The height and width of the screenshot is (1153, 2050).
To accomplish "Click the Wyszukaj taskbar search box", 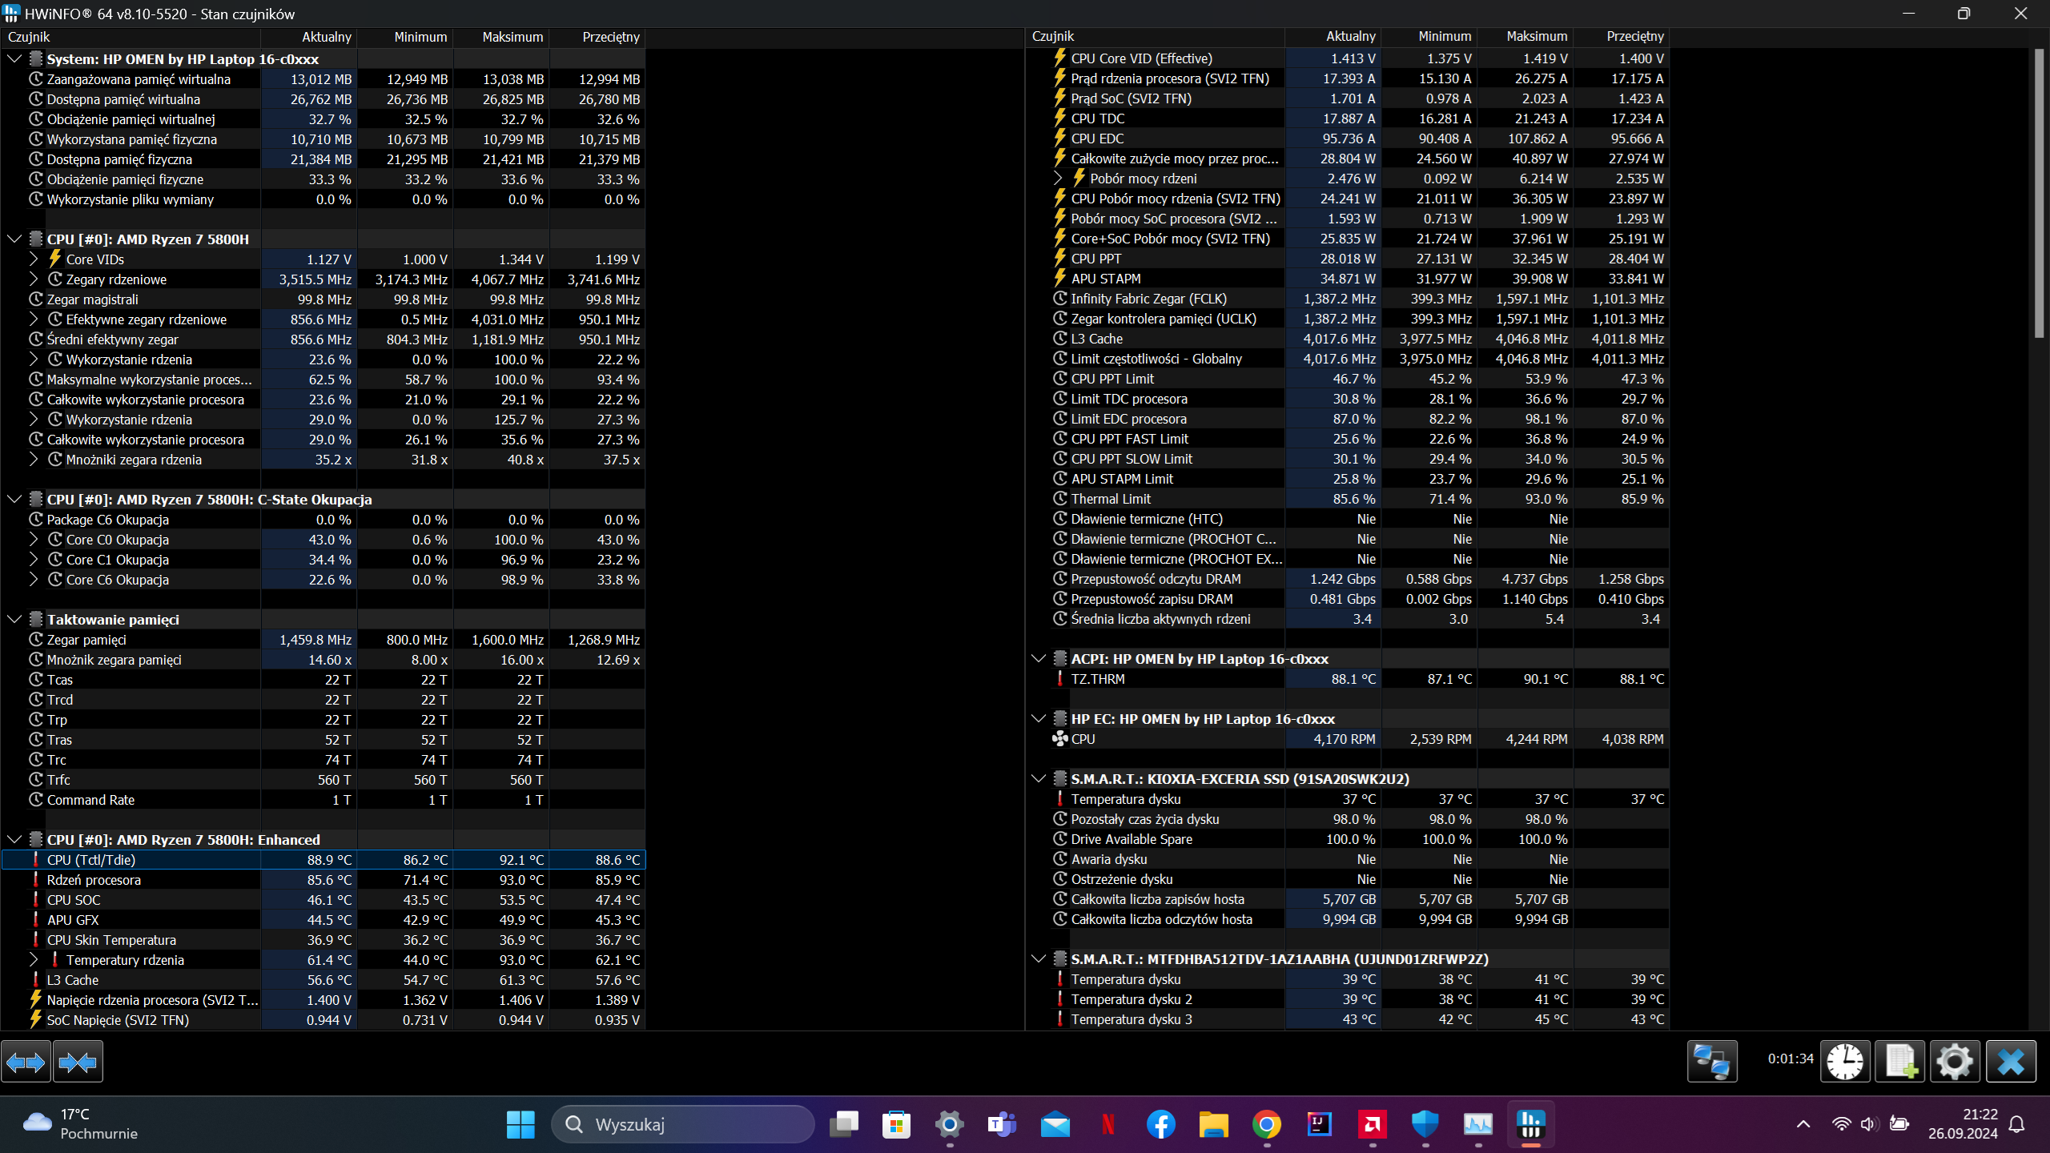I will click(x=683, y=1124).
